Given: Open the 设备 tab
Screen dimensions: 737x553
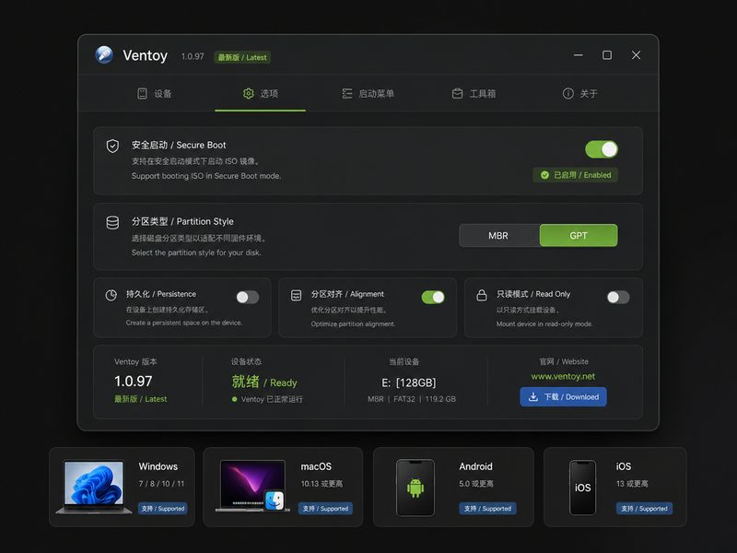Looking at the screenshot, I should coord(154,94).
